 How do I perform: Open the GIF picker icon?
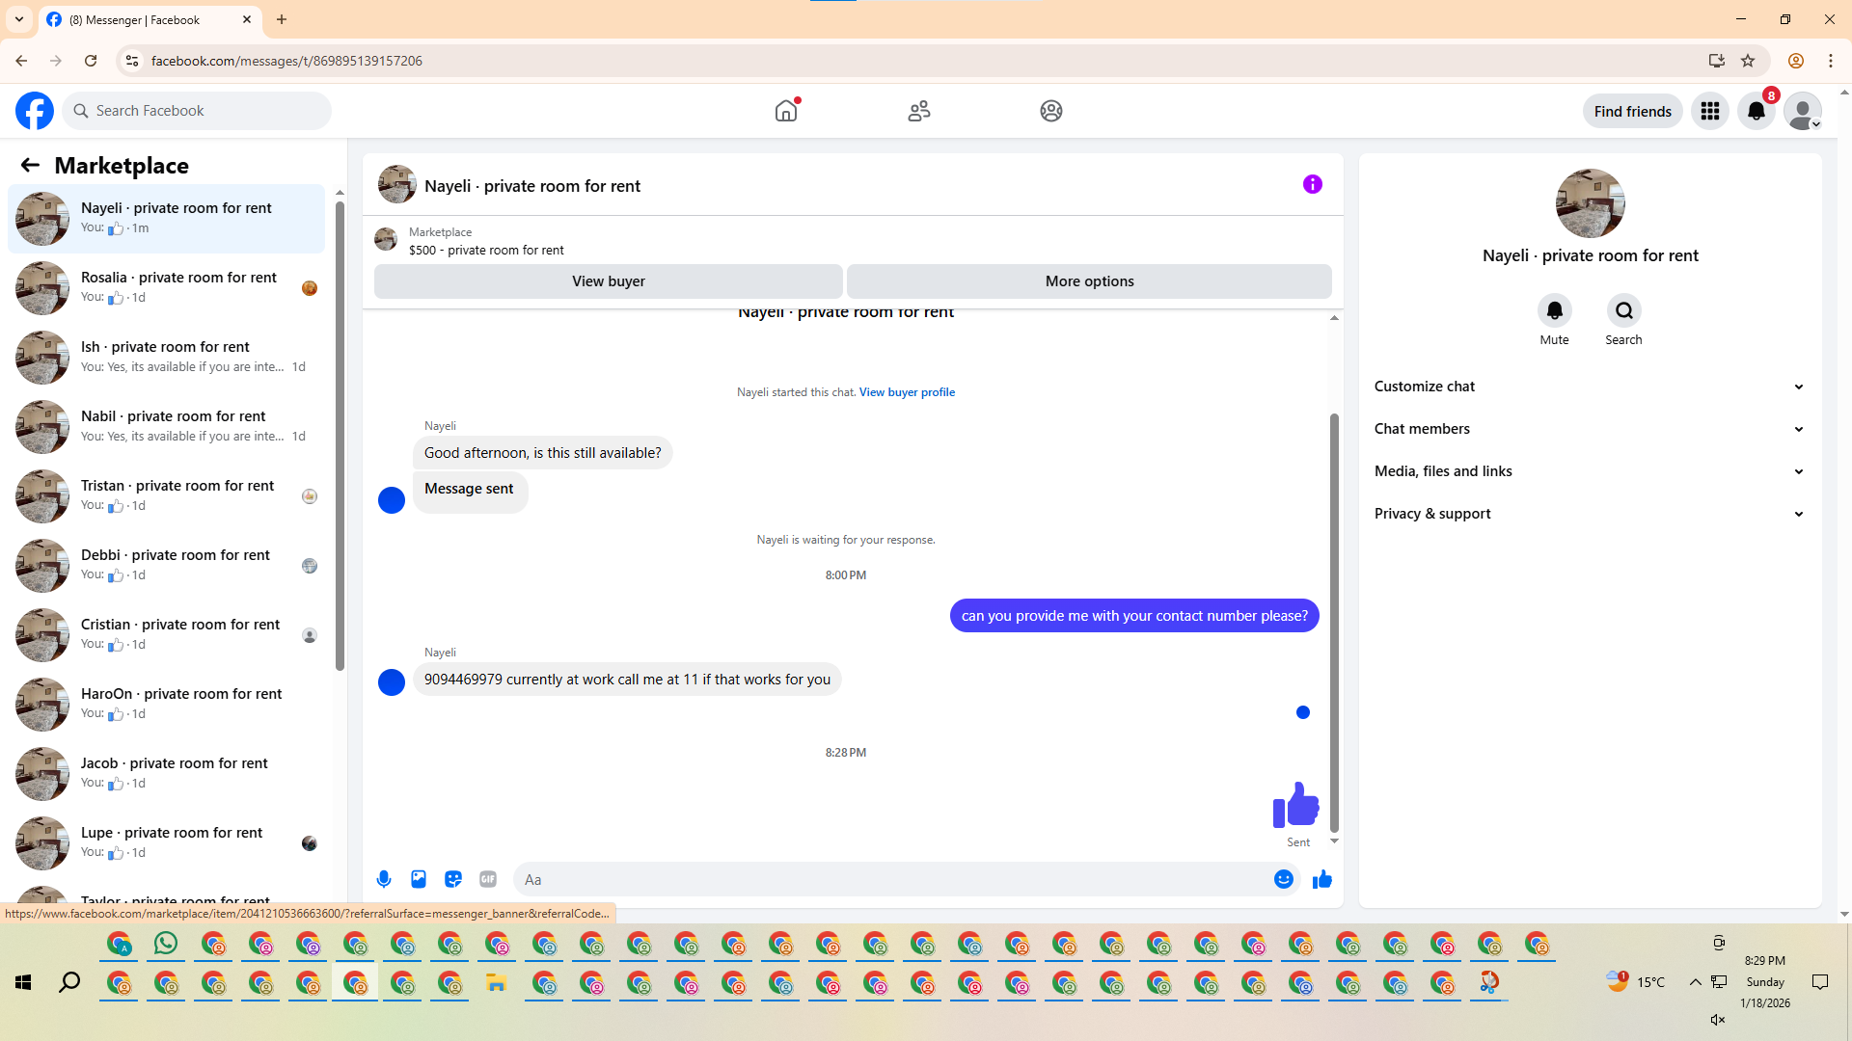coord(488,879)
